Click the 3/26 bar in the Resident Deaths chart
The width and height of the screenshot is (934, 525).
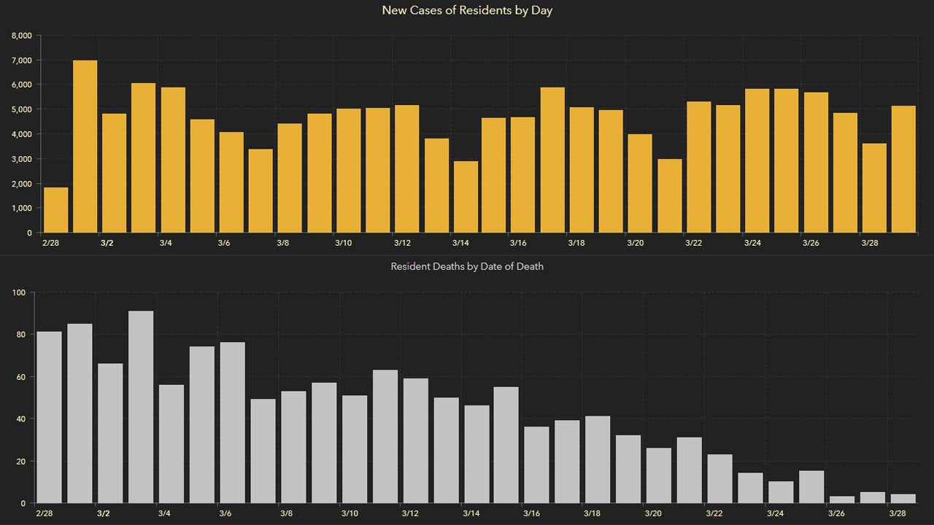(841, 499)
